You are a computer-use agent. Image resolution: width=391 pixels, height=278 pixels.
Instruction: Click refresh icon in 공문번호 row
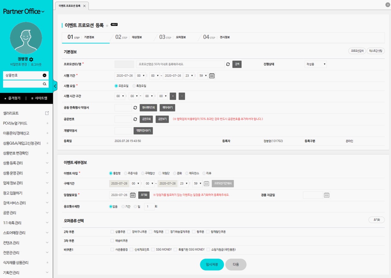point(135,119)
